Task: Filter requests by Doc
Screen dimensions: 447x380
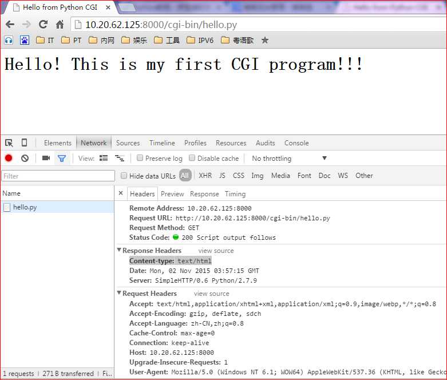Action: click(x=325, y=176)
